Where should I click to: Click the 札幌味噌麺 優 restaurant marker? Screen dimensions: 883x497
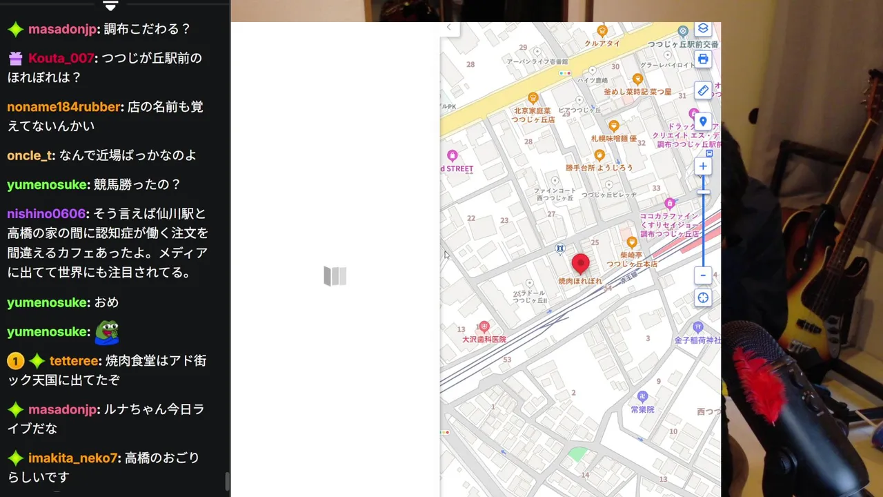coord(614,126)
